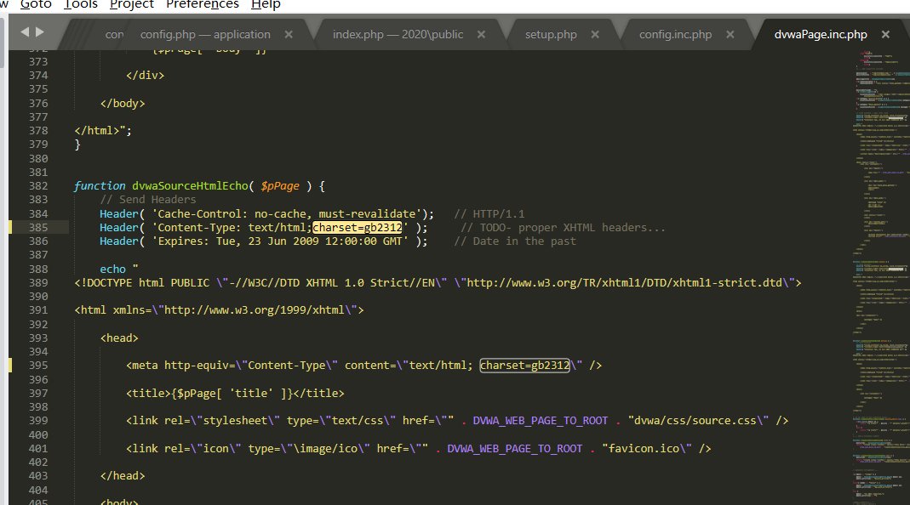The image size is (910, 505).
Task: Click the previous tab arrow icon
Action: (25, 32)
